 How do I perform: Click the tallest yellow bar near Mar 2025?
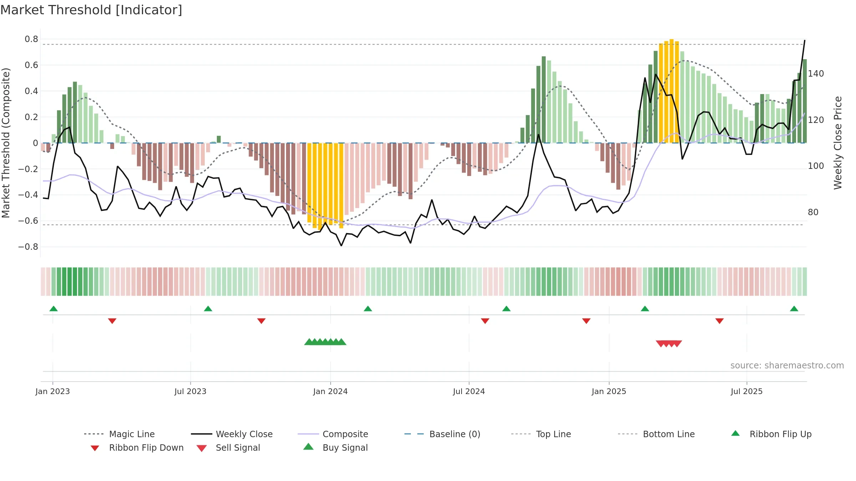(672, 91)
